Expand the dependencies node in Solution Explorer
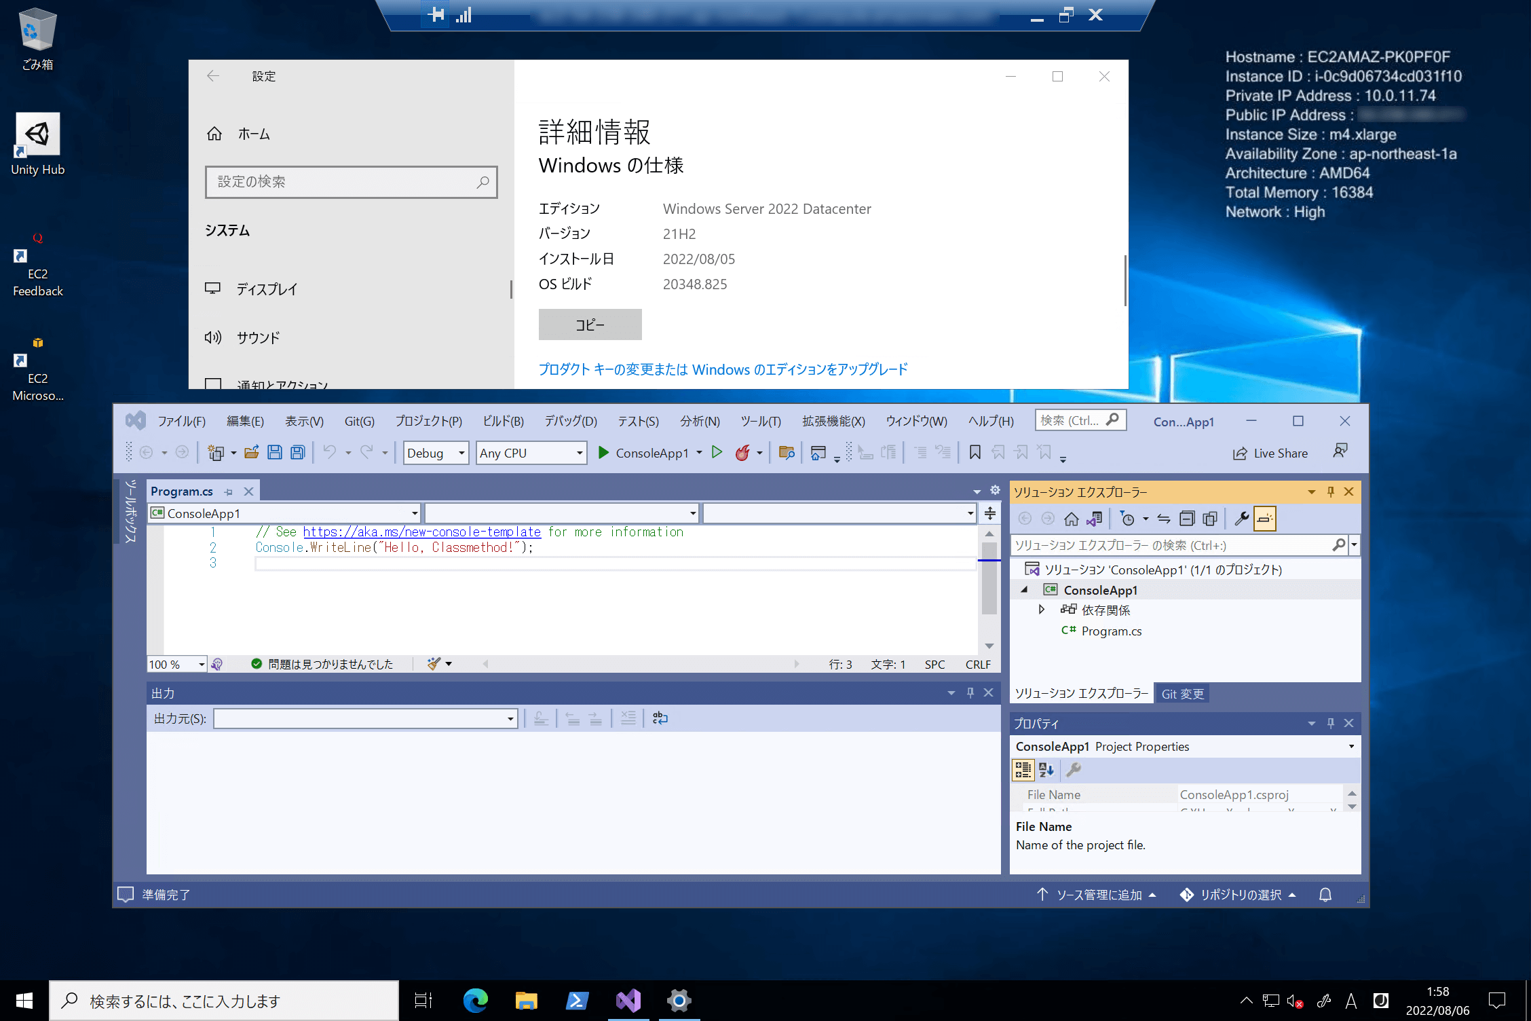 pos(1042,610)
